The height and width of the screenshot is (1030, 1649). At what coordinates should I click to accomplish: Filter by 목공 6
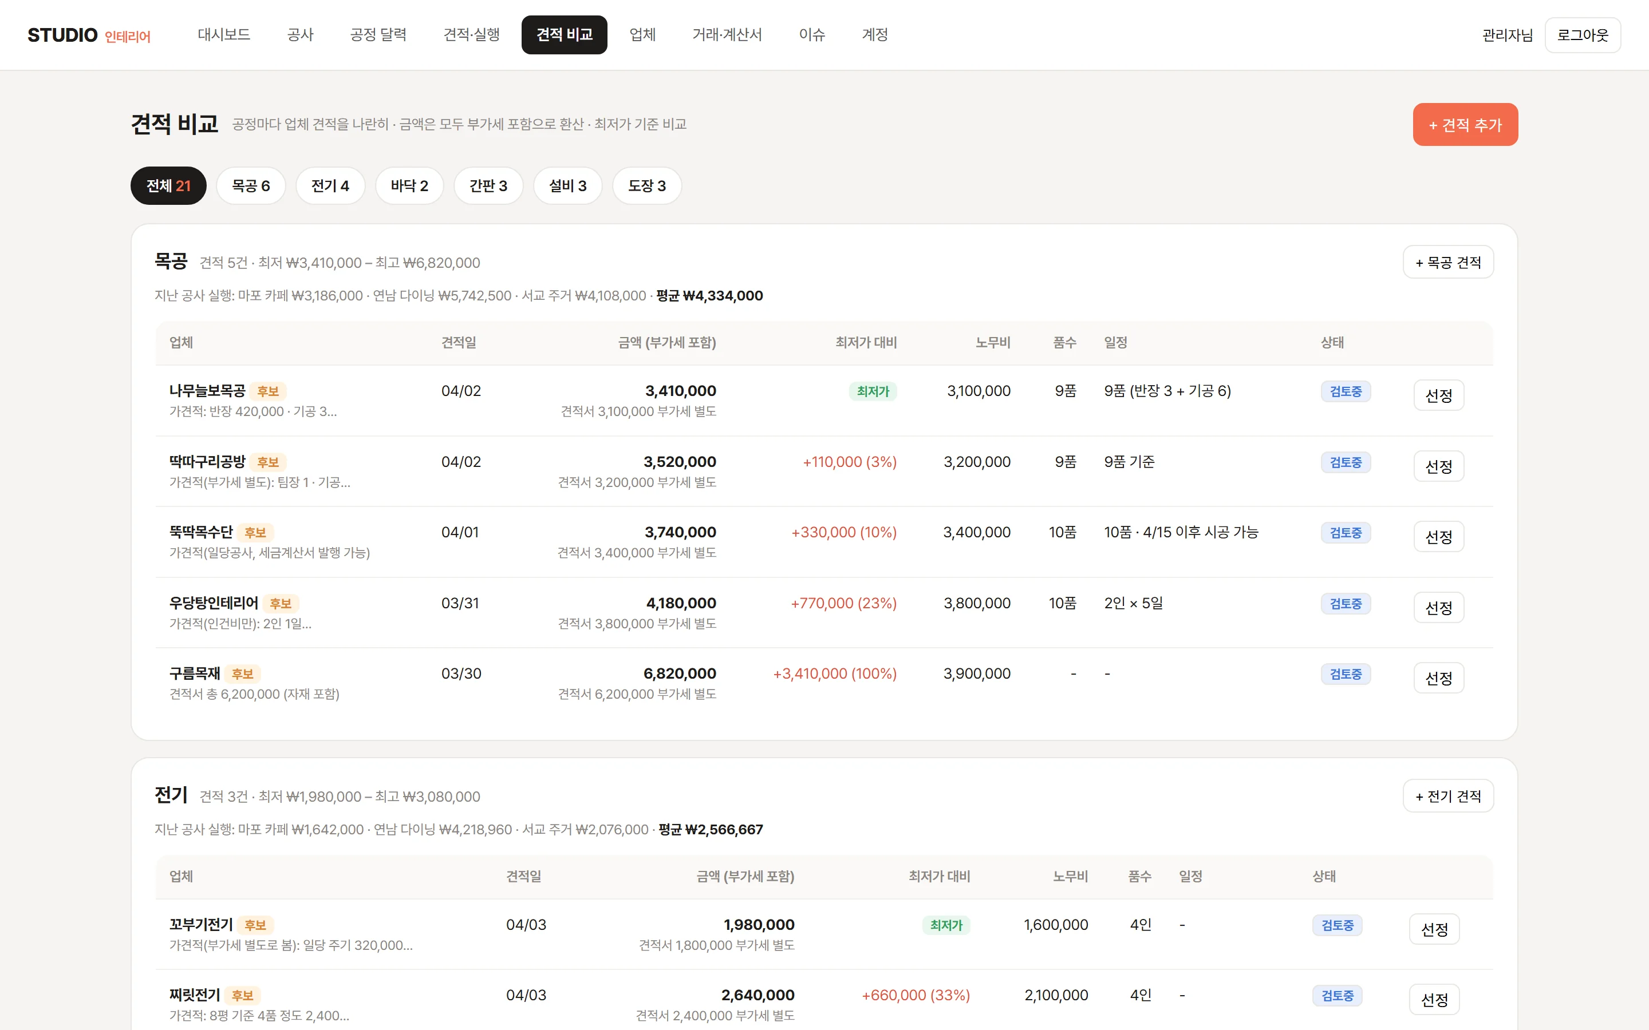pos(251,185)
